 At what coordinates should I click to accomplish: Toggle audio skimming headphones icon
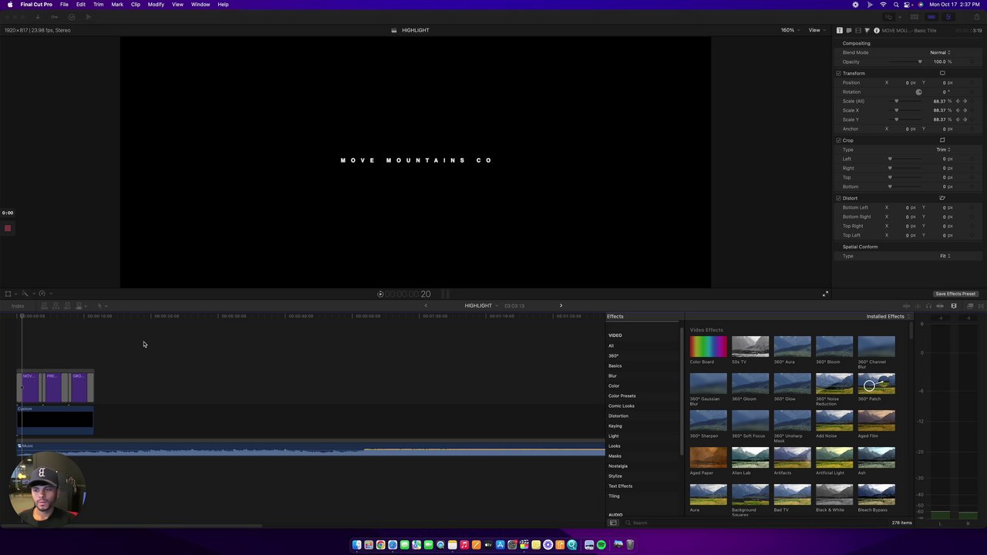point(928,306)
